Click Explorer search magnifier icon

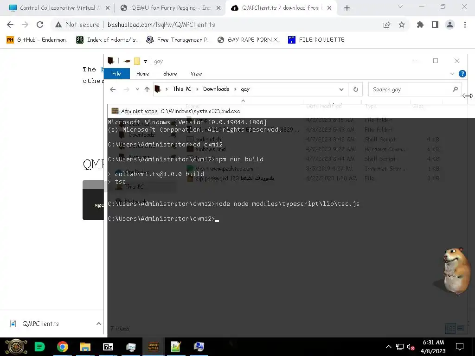[455, 89]
